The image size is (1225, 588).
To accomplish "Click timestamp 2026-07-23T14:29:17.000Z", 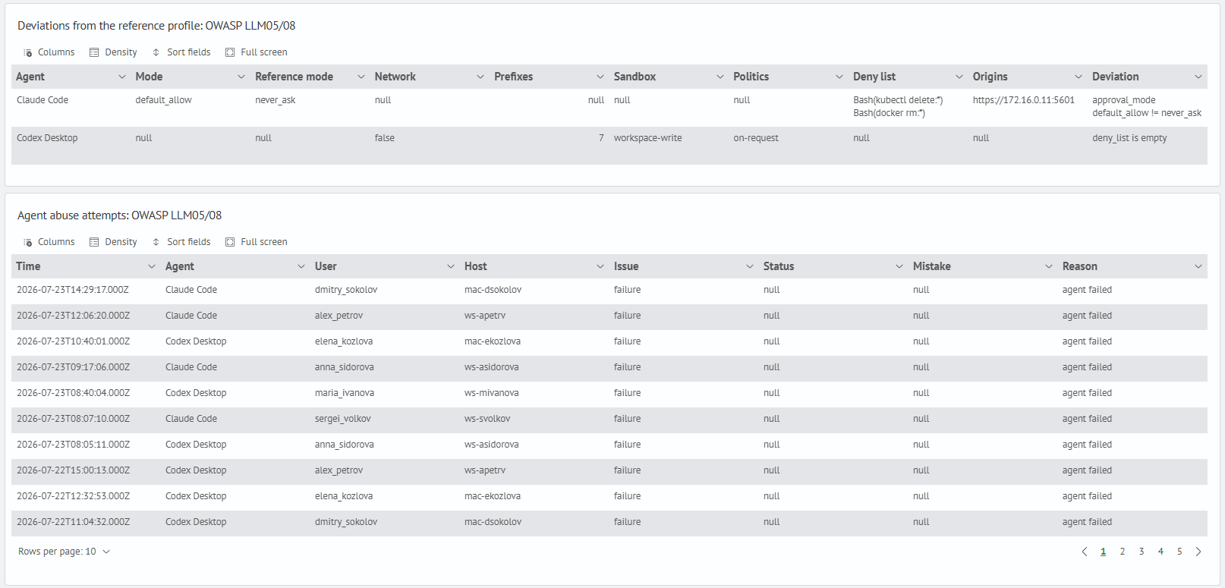I will [73, 290].
